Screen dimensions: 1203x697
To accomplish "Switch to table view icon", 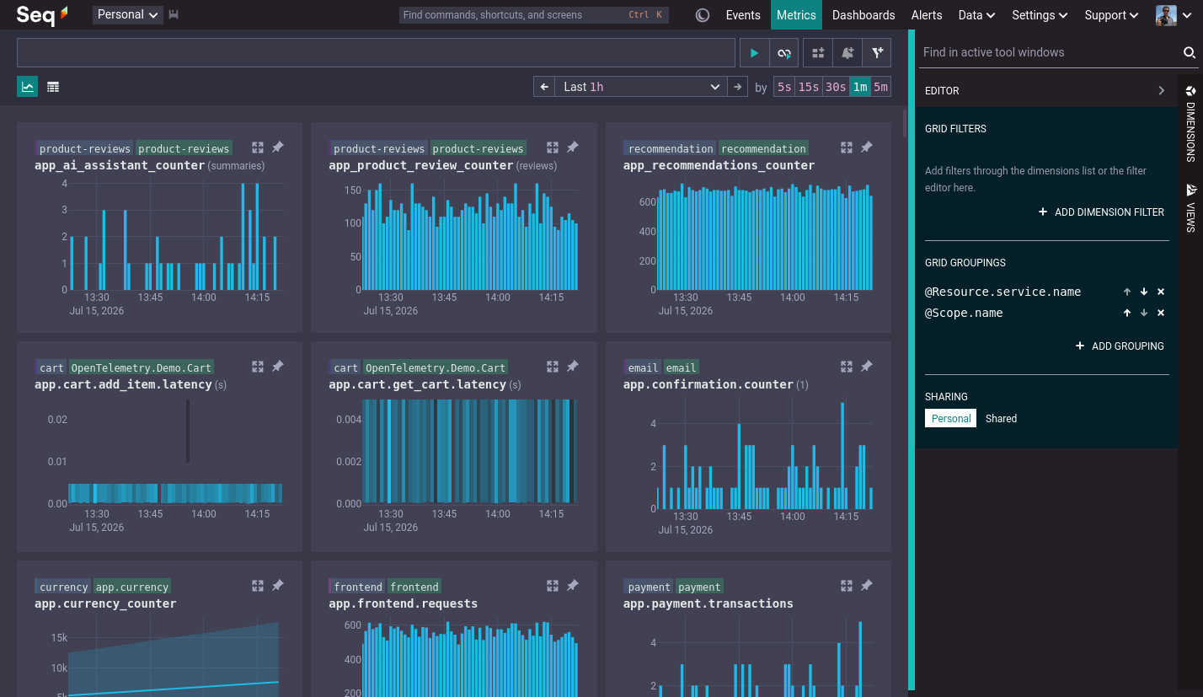I will (53, 87).
